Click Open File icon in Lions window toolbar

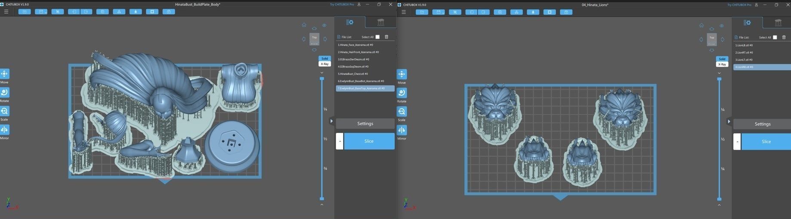point(422,12)
